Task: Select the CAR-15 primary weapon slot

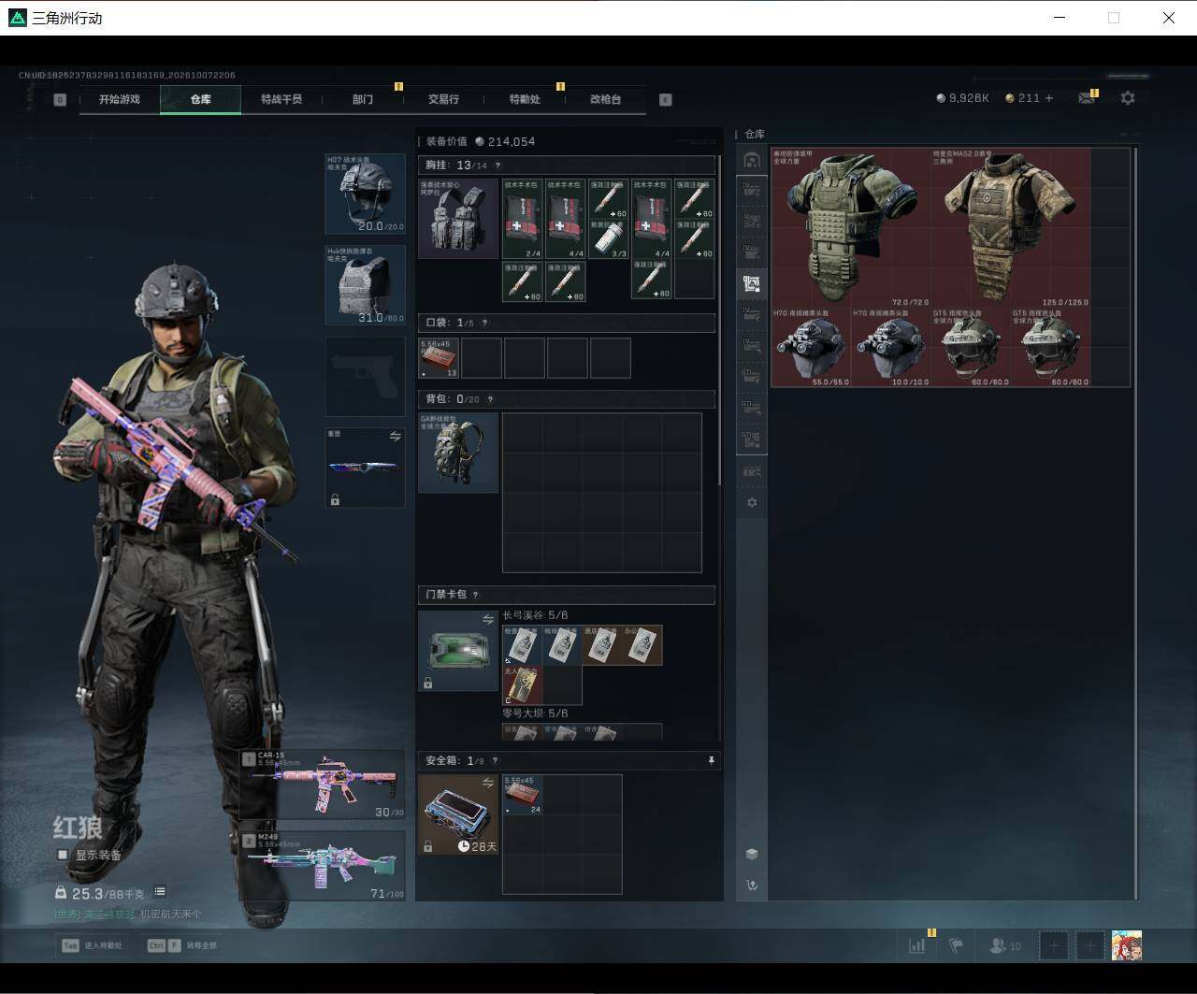Action: pyautogui.click(x=323, y=785)
